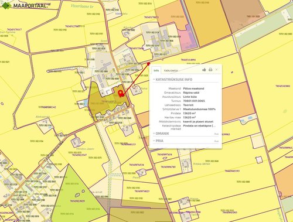Click the red callout anchor point

148,64
